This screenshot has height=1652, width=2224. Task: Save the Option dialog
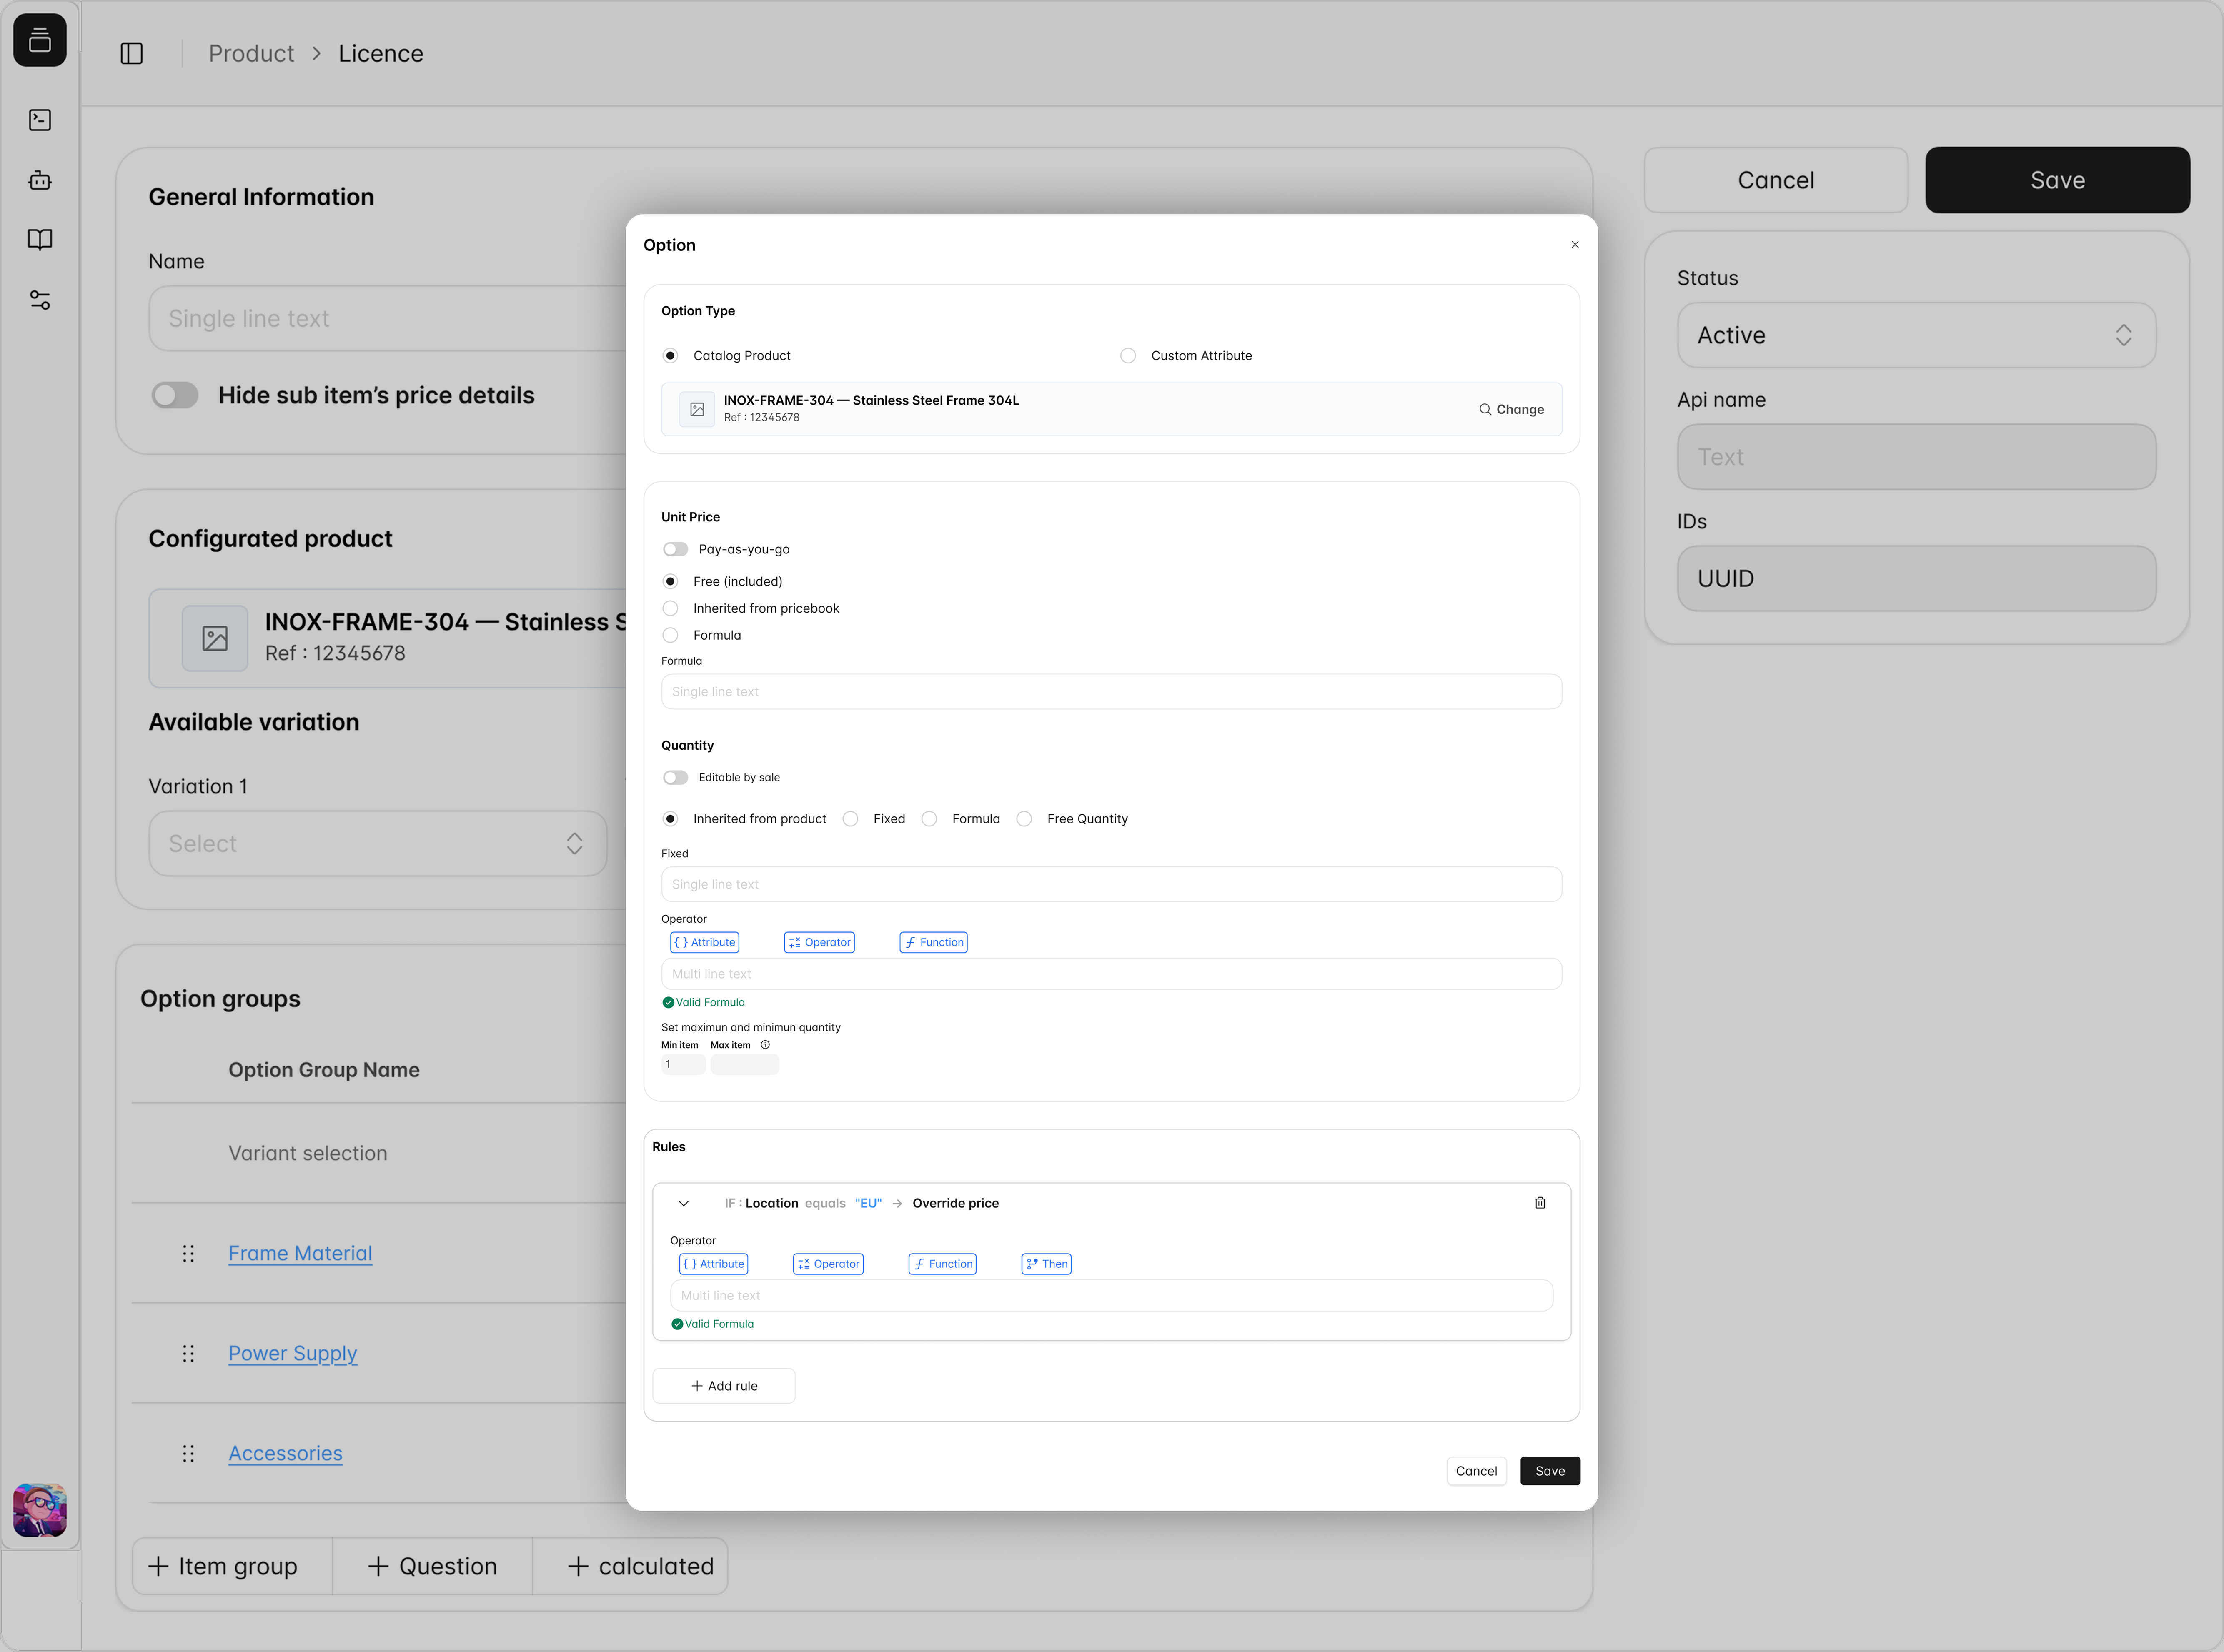click(x=1550, y=1471)
